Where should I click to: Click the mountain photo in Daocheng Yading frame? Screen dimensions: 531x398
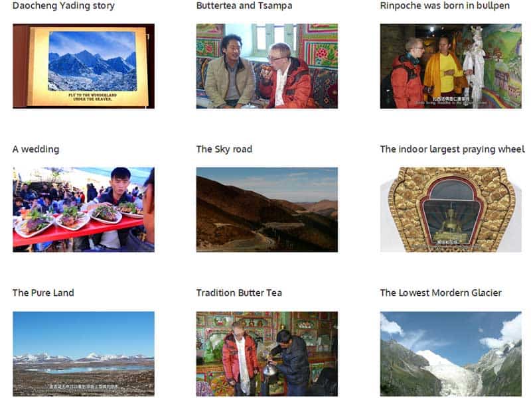[92, 61]
